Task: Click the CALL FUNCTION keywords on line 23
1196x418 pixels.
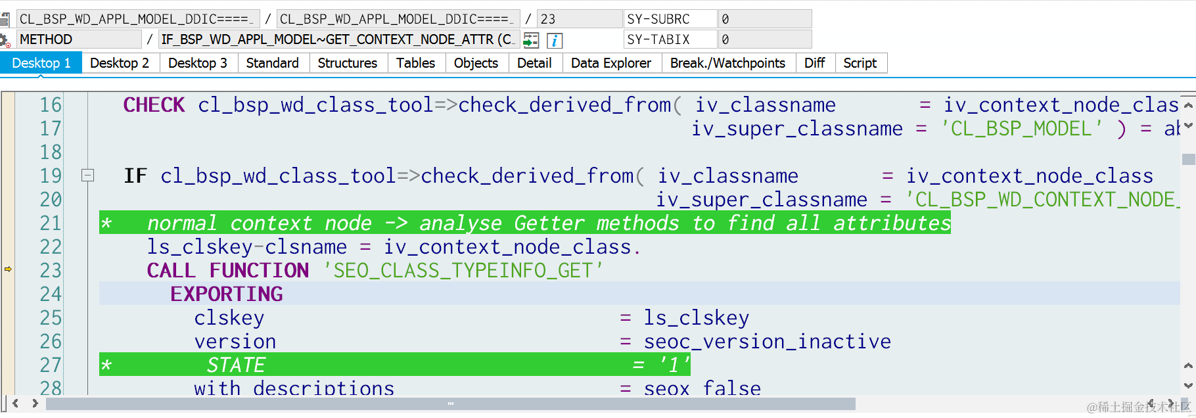Action: tap(228, 270)
